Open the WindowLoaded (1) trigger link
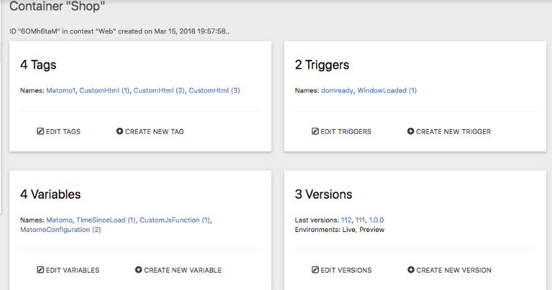The image size is (552, 290). [x=386, y=91]
